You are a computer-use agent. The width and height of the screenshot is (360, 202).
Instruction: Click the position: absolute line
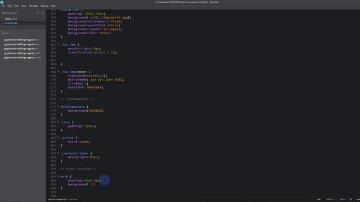(x=85, y=88)
